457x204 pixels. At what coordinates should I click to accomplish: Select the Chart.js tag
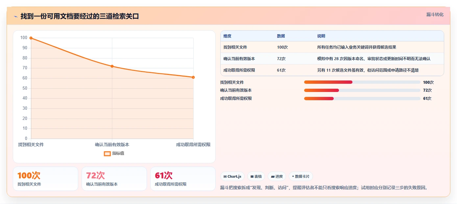point(232,176)
